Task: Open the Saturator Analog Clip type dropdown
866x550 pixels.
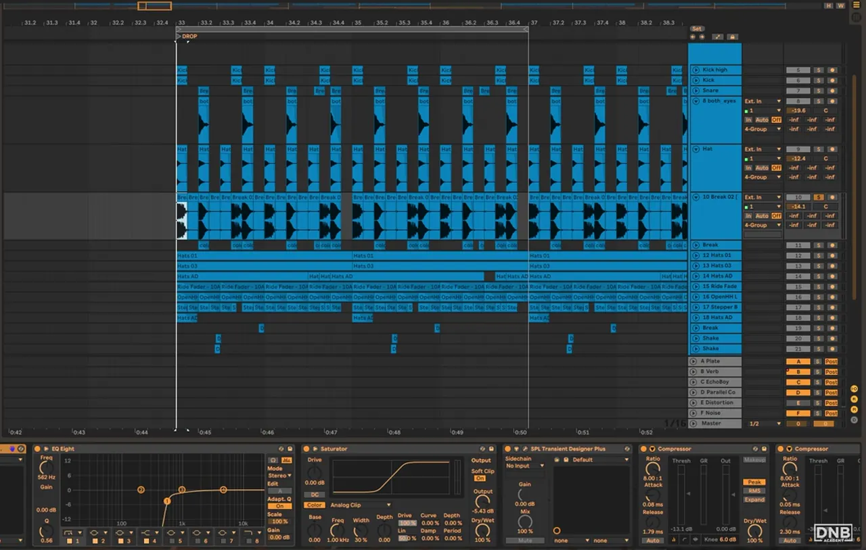Action: click(x=360, y=505)
